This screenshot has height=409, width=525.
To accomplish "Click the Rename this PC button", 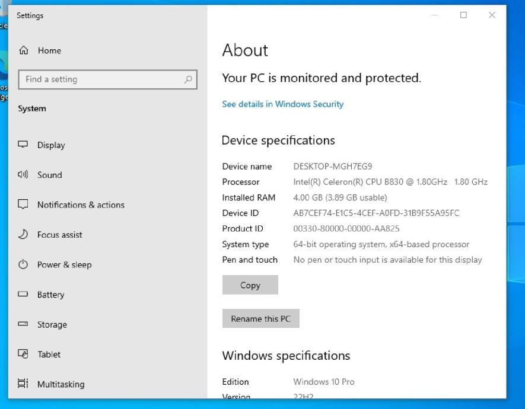I will (260, 319).
